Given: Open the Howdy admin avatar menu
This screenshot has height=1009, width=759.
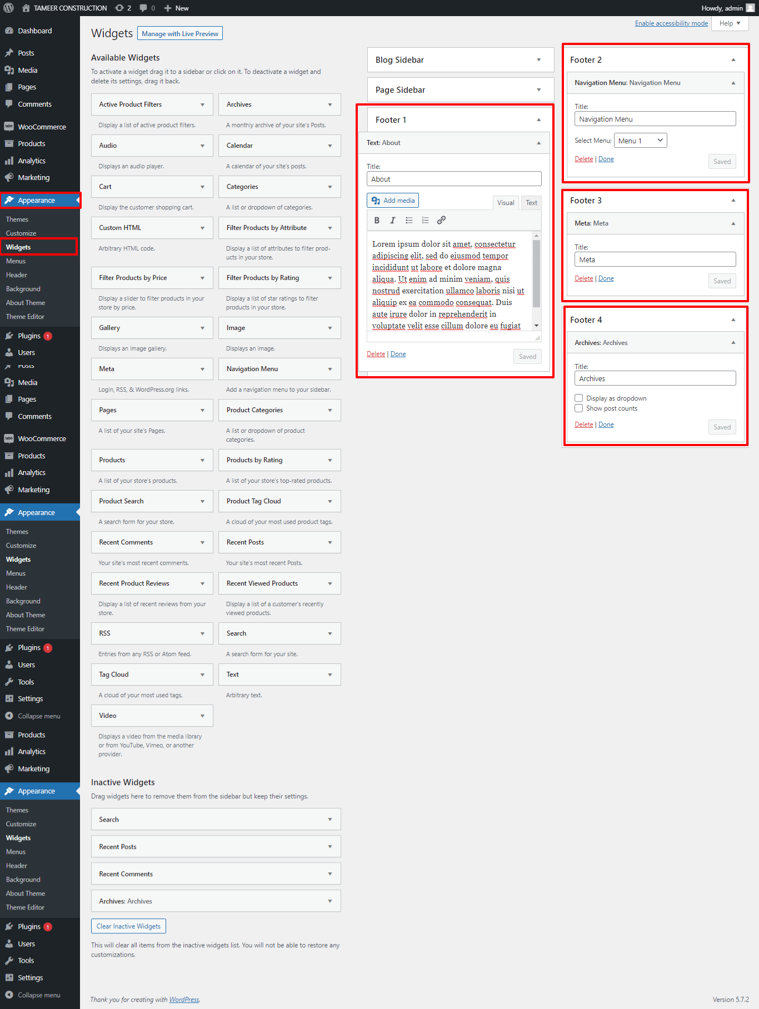Looking at the screenshot, I should pos(728,8).
